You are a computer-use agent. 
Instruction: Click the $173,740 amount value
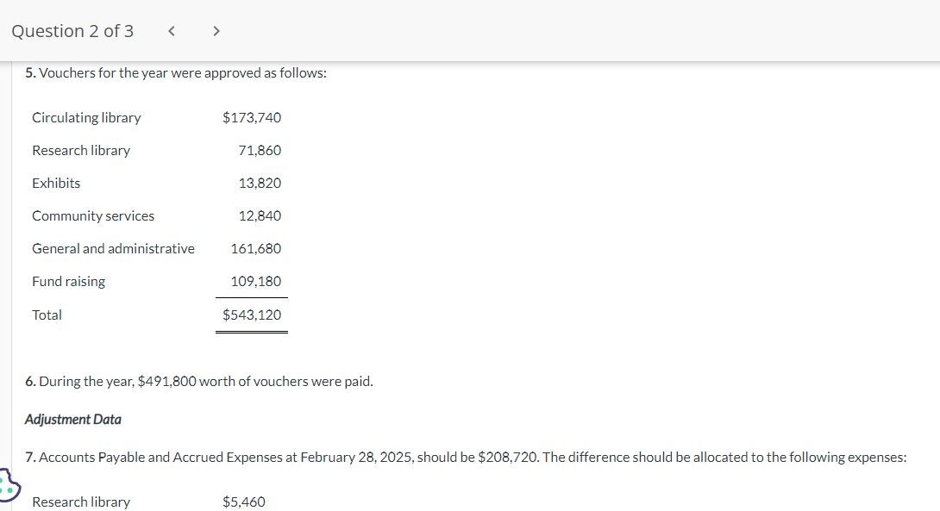[252, 117]
